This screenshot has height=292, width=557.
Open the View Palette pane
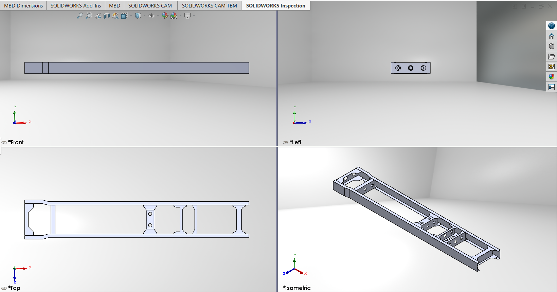coord(552,67)
